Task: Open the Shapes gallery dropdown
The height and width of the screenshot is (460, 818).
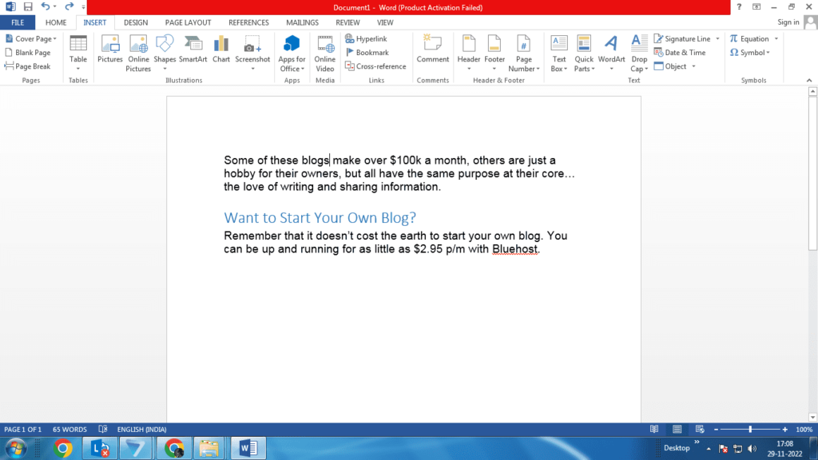Action: coord(165,54)
